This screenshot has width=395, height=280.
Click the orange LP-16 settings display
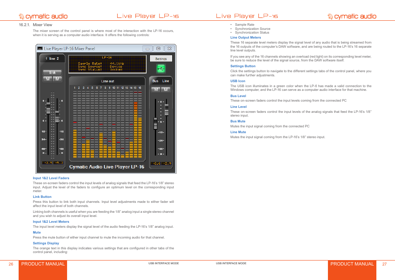coord(107,64)
